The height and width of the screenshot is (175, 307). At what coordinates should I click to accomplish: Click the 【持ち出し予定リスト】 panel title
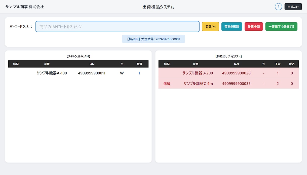[228, 56]
